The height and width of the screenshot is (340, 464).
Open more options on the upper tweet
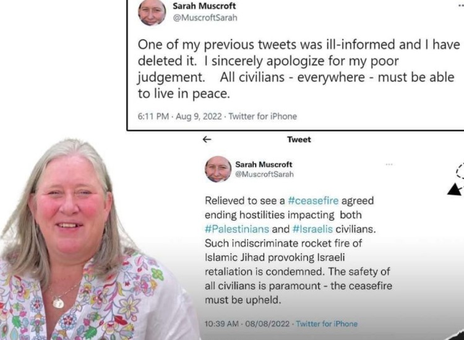(461, 6)
